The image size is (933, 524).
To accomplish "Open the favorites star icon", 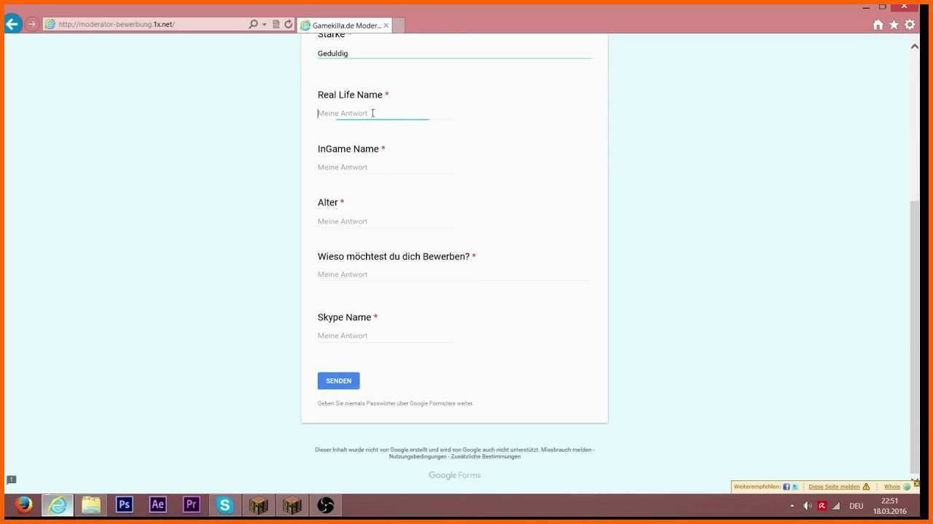I will click(894, 25).
